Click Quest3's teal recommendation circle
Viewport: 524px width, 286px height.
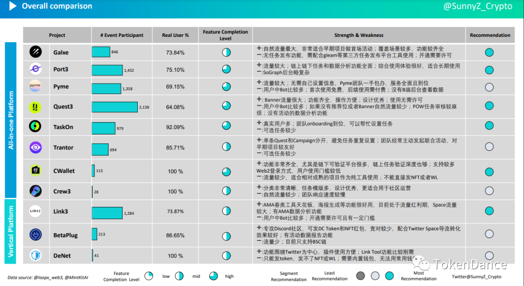pyautogui.click(x=489, y=106)
